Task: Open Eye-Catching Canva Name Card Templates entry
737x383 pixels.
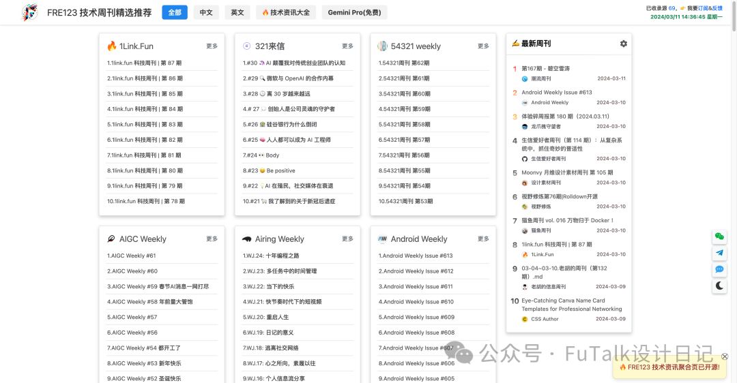Action: click(x=572, y=305)
